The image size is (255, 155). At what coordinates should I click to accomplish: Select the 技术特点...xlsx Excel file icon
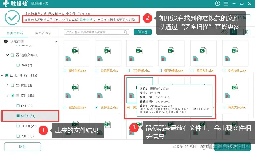[235, 50]
